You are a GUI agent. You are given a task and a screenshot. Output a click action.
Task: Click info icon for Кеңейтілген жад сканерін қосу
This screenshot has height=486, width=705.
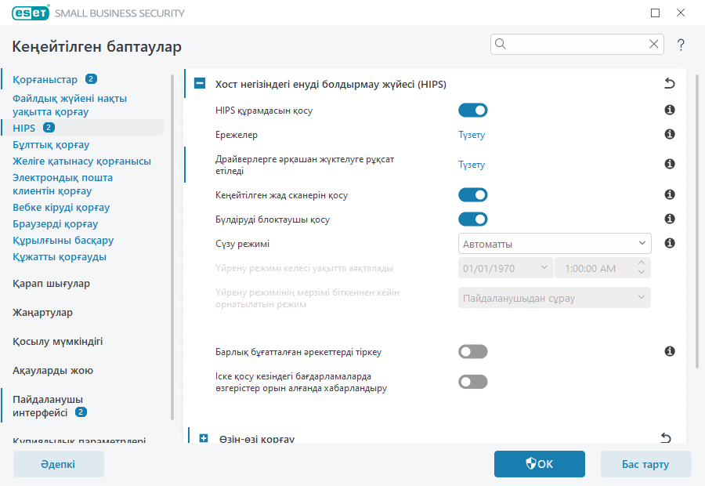(x=670, y=194)
